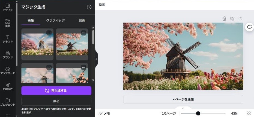Open grid view of pages

tap(249, 113)
